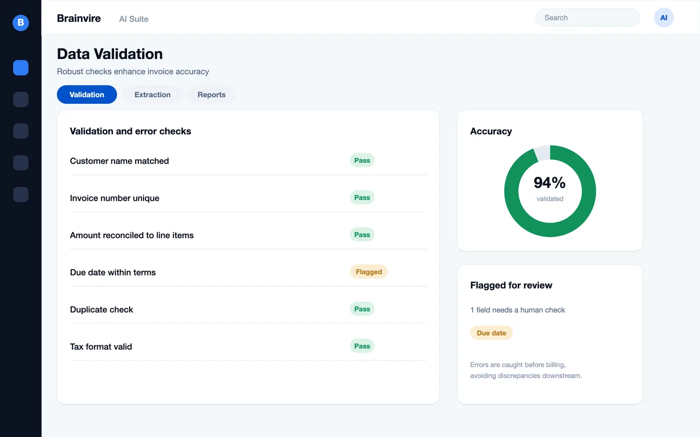Viewport: 700px width, 437px height.
Task: Click the "Robust checks enhance invoice accuracy" subtitle
Action: point(133,71)
